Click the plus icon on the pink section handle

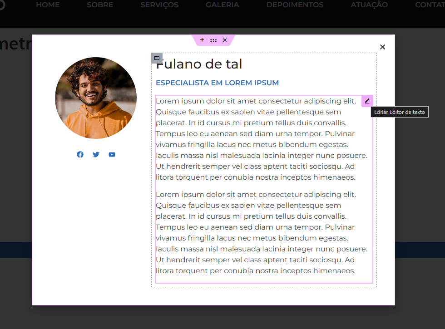pyautogui.click(x=202, y=40)
